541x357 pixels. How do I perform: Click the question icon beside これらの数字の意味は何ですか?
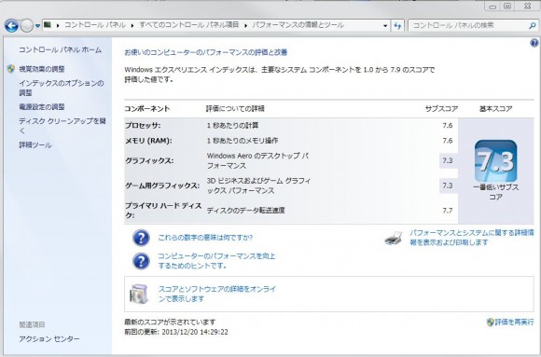(141, 238)
